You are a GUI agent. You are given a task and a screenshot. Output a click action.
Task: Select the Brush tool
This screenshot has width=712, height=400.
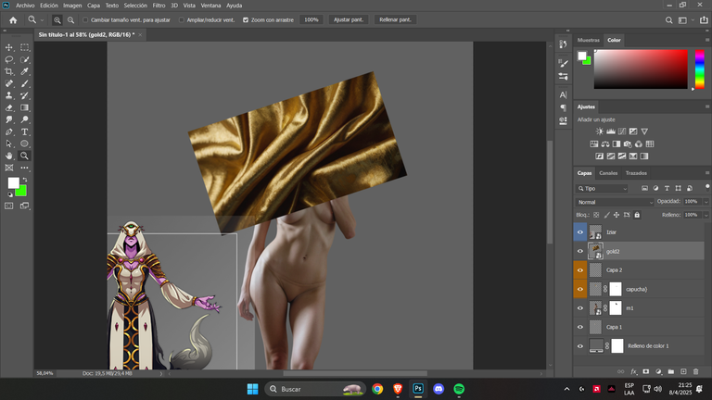click(24, 83)
